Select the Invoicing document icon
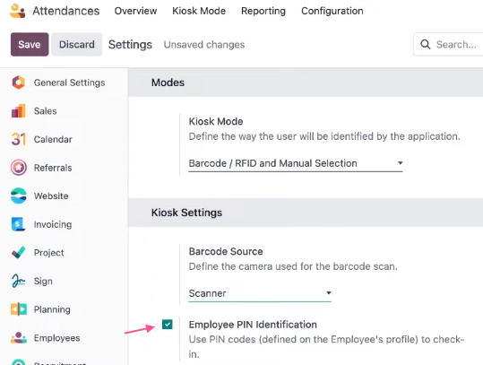Viewport: 483px width, 365px height. click(18, 224)
